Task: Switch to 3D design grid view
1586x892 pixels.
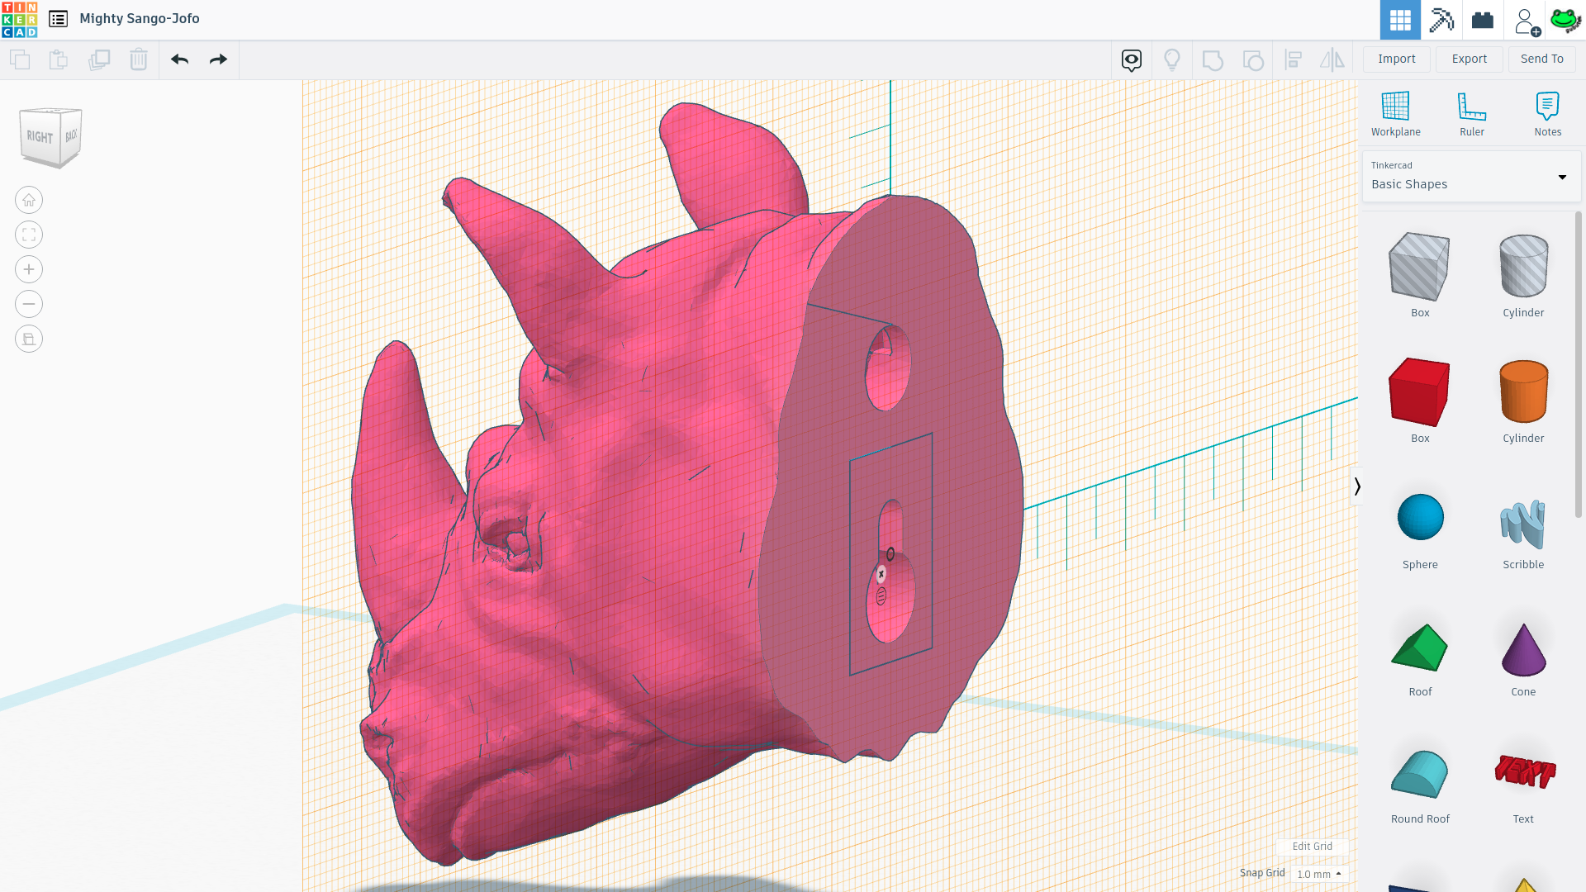Action: (x=1400, y=20)
